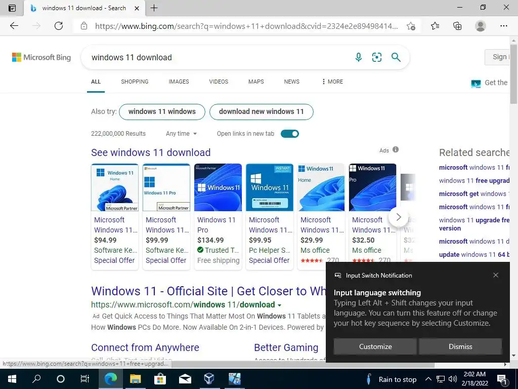Screen dimensions: 518x389
Task: Click the browser Back arrow
Action: (14, 26)
